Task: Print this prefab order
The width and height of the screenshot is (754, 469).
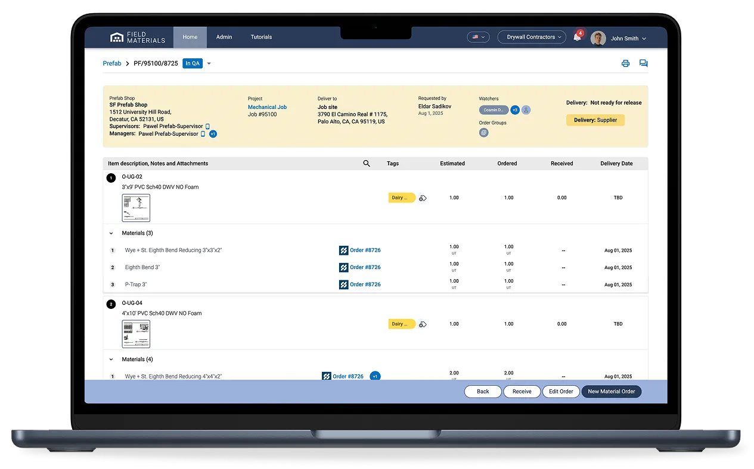Action: click(x=625, y=63)
